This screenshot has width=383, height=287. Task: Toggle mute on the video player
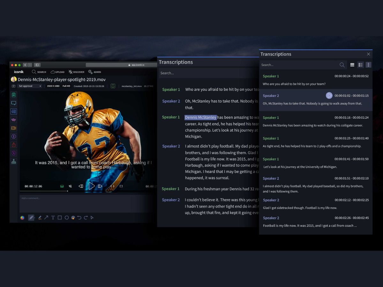pyautogui.click(x=70, y=186)
